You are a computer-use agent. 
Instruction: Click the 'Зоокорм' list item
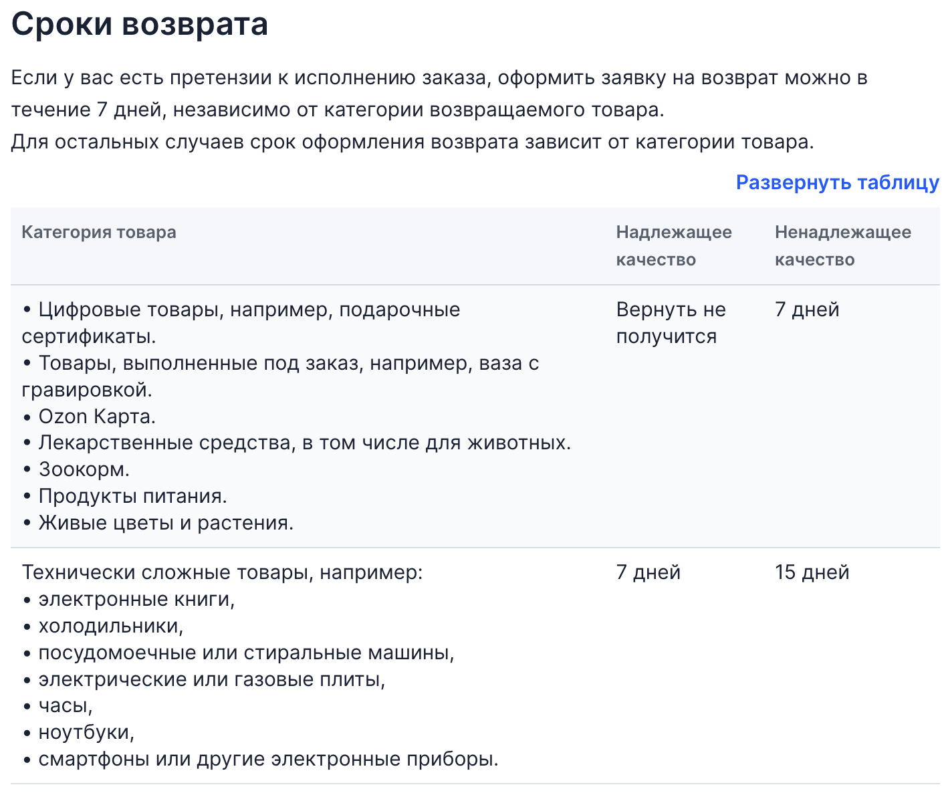(x=76, y=469)
